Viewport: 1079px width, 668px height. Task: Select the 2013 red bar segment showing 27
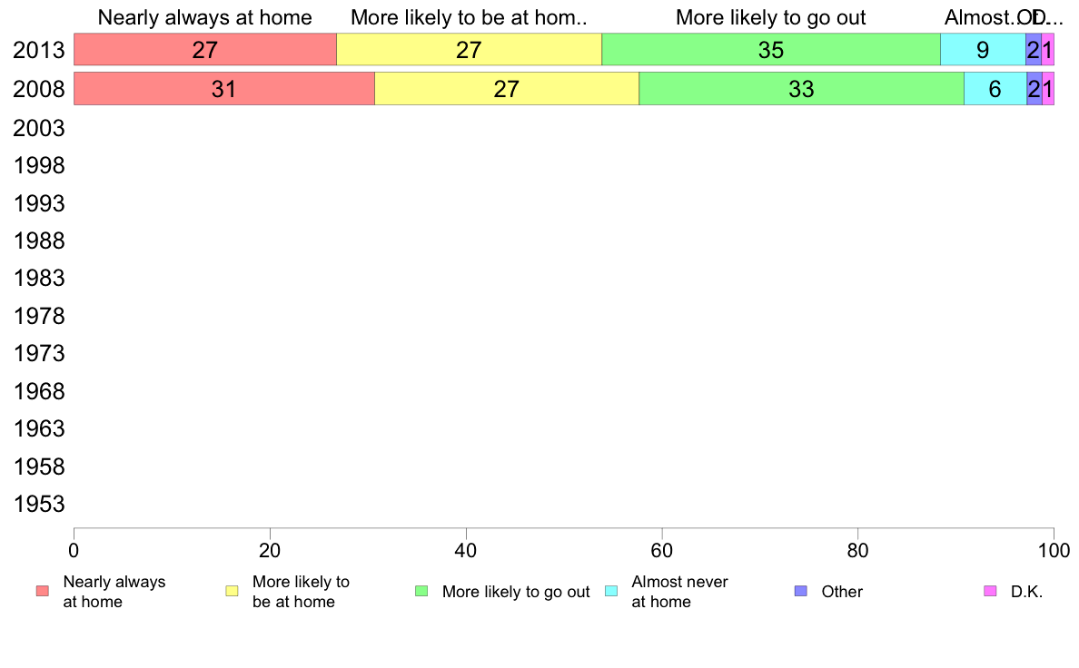[x=205, y=50]
